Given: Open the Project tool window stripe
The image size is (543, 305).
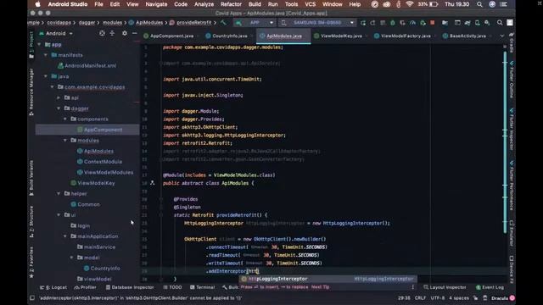Looking at the screenshot, I should 31,44.
